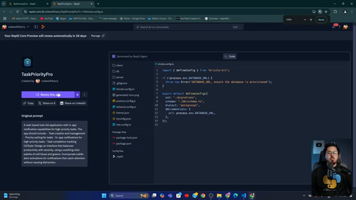Open package.json under Packager files
This screenshot has height=200, width=356.
tap(122, 144)
